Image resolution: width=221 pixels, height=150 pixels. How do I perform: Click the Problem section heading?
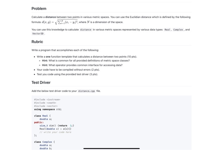(x=39, y=9)
